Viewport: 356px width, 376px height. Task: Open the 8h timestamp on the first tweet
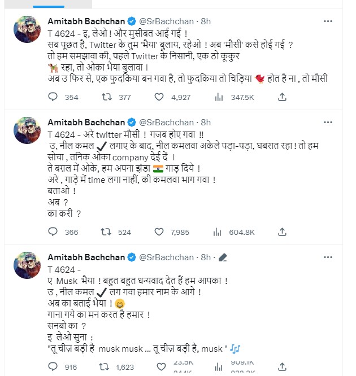tap(206, 21)
